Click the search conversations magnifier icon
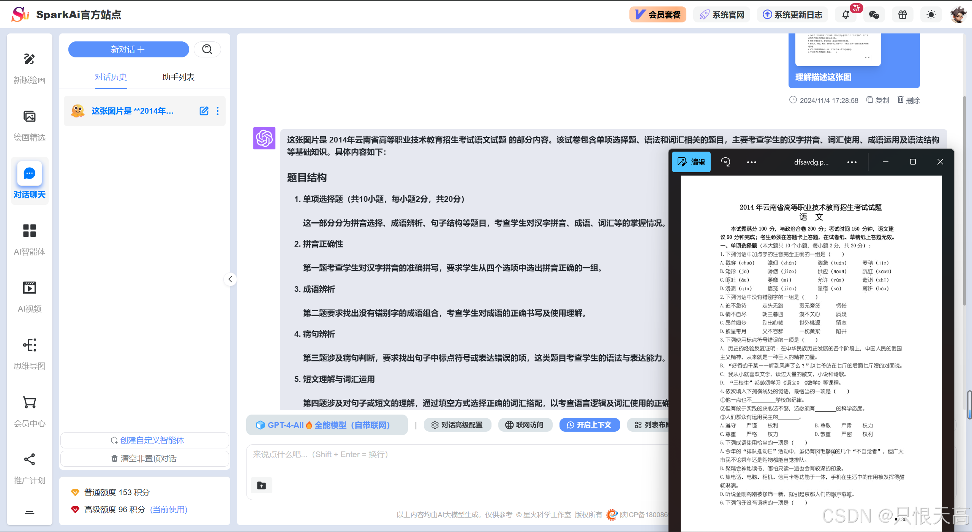The image size is (972, 532). [x=207, y=49]
